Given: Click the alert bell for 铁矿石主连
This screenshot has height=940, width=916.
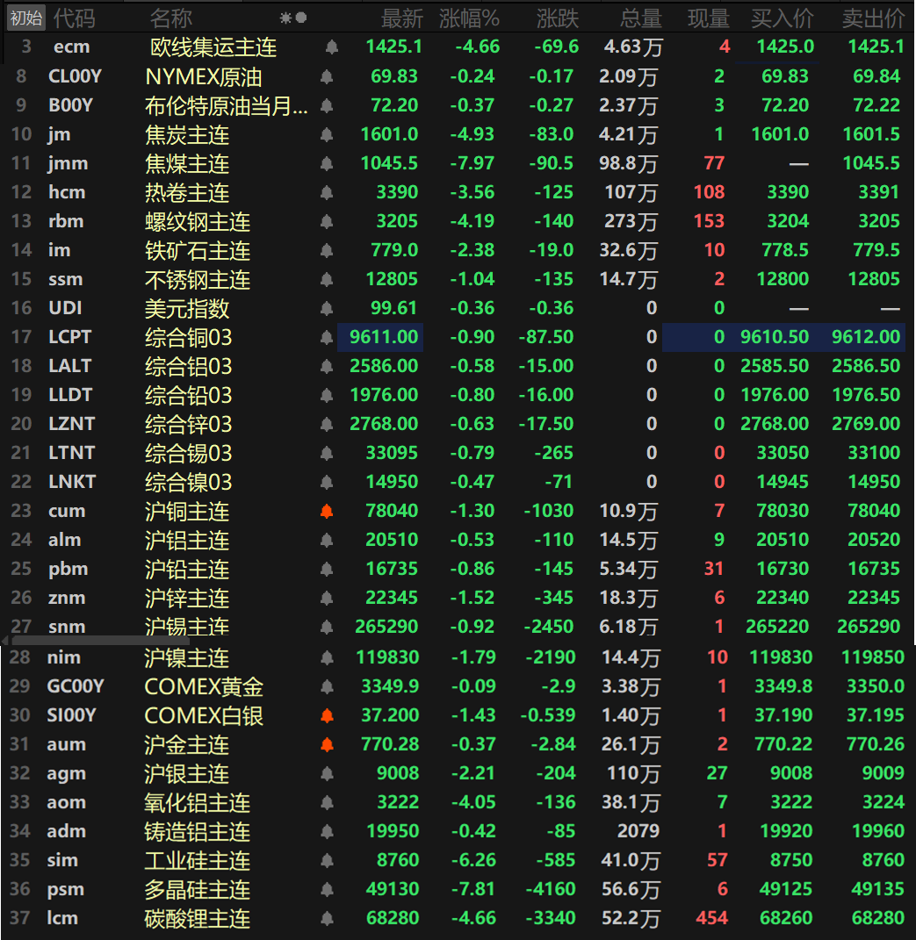Looking at the screenshot, I should 326,250.
